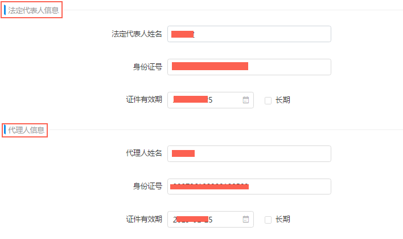Click the 法定代表人姓名 field label
This screenshot has width=403, height=239.
137,34
